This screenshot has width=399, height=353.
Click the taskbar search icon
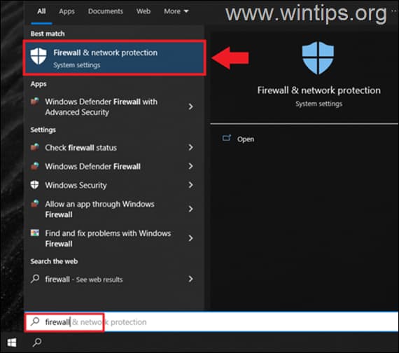click(37, 342)
